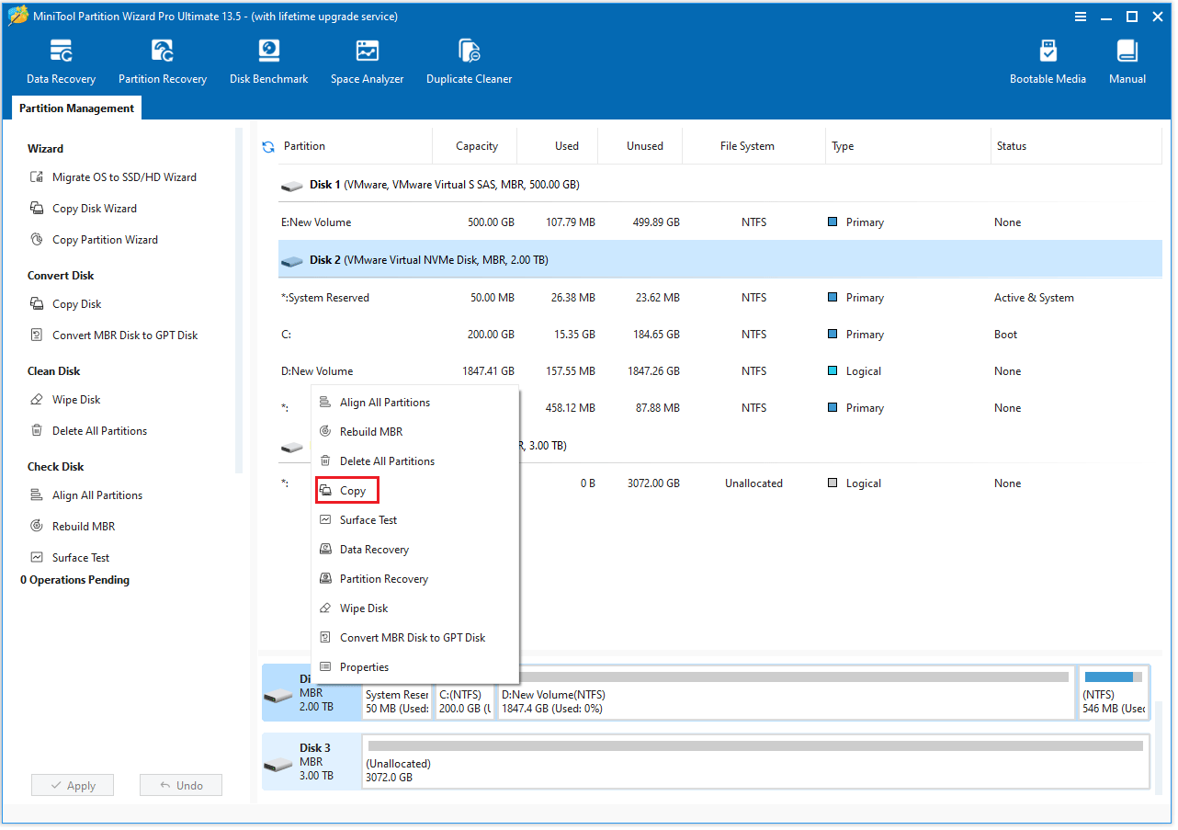Click the Apply button
The width and height of the screenshot is (1178, 830).
point(72,784)
